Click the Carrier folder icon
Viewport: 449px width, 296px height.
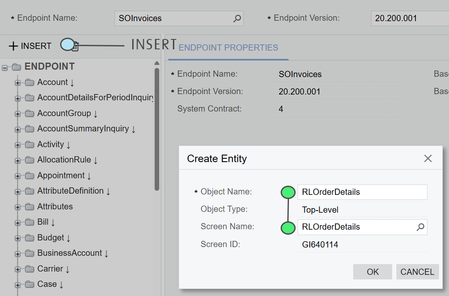coord(29,269)
